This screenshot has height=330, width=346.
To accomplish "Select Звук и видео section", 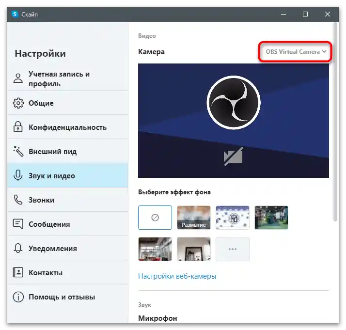I will click(x=68, y=176).
